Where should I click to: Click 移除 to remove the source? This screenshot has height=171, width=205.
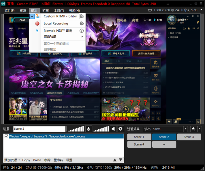(47, 160)
